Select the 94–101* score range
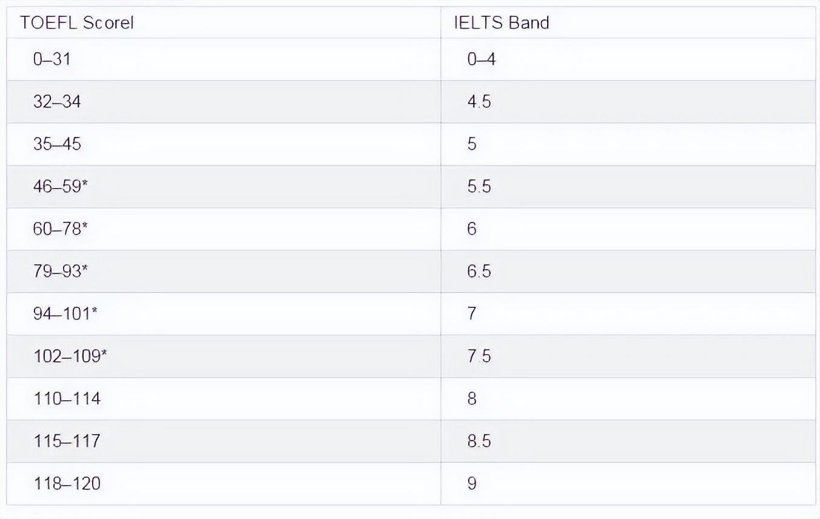 pyautogui.click(x=66, y=313)
